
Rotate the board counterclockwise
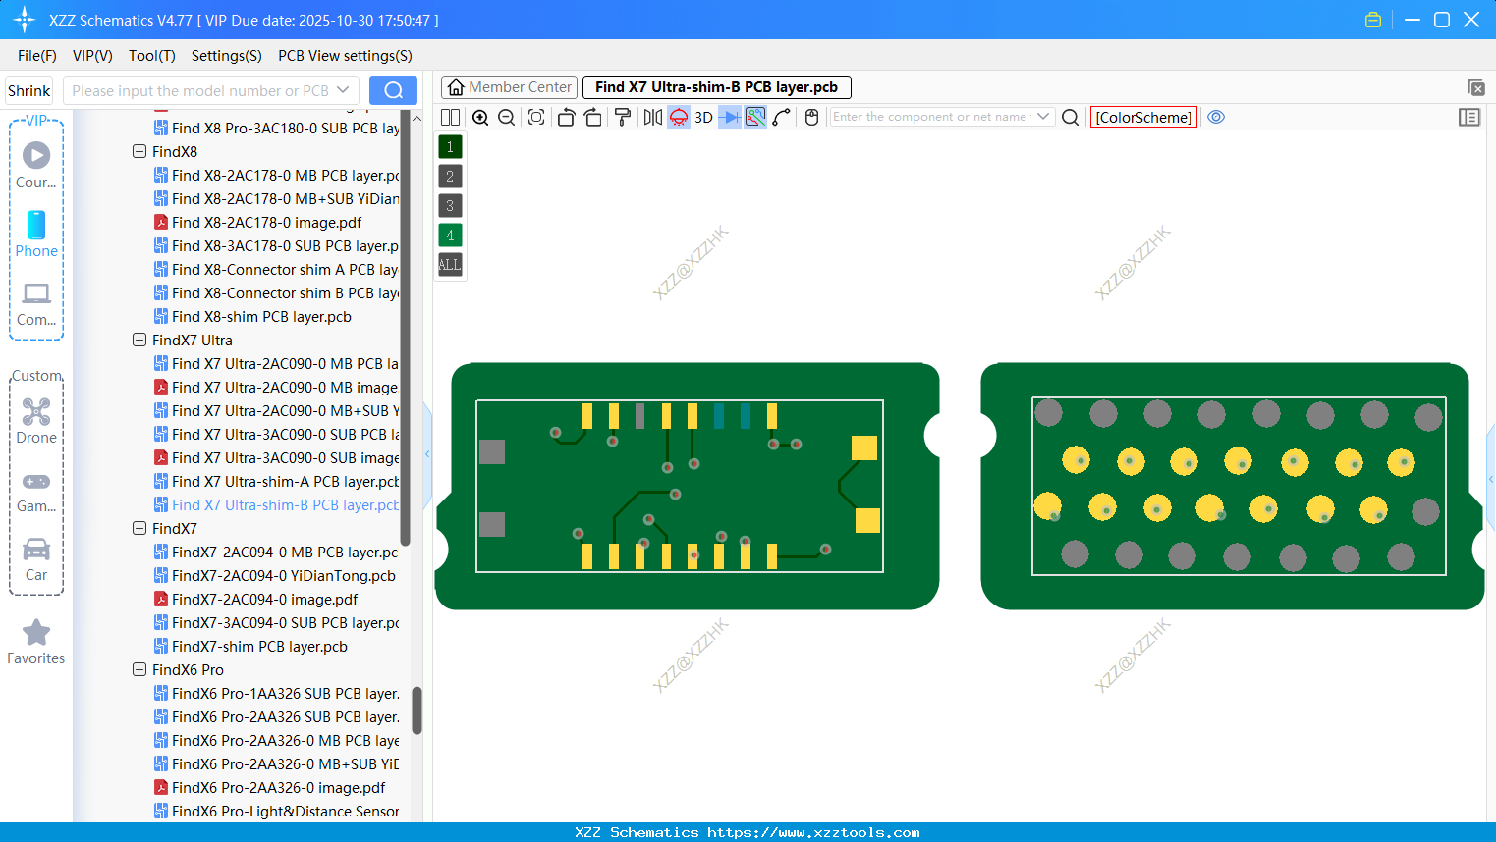click(x=566, y=117)
